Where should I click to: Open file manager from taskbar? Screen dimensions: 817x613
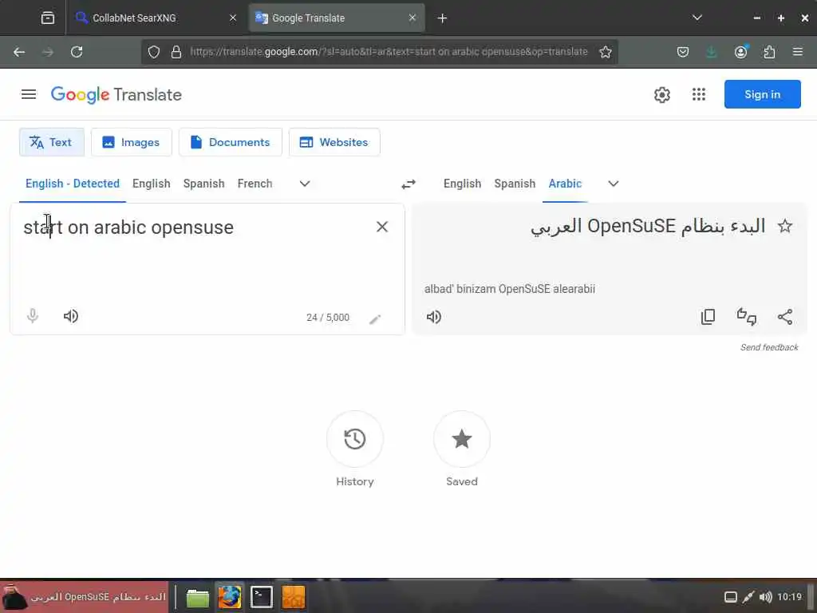[198, 597]
